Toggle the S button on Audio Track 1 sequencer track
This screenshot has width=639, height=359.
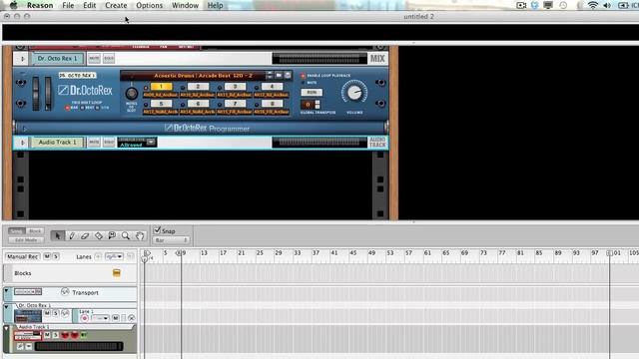point(56,335)
